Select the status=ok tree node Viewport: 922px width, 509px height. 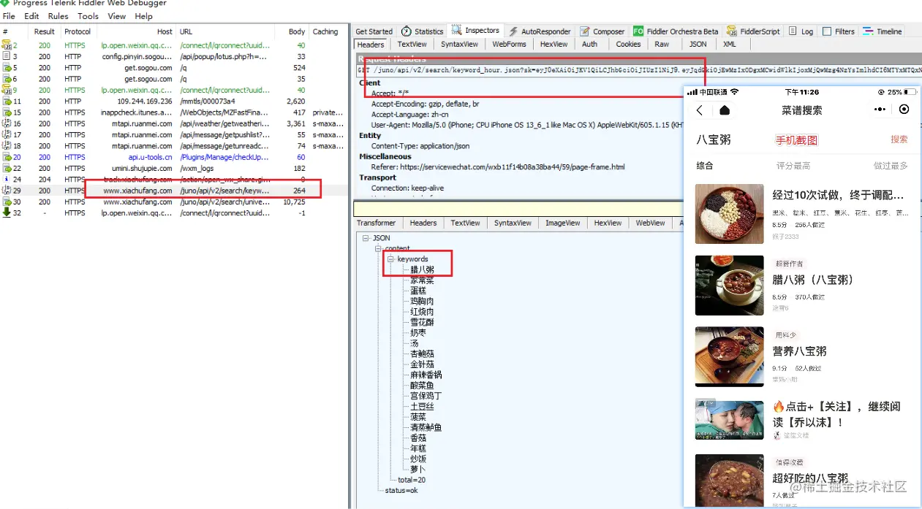point(401,491)
